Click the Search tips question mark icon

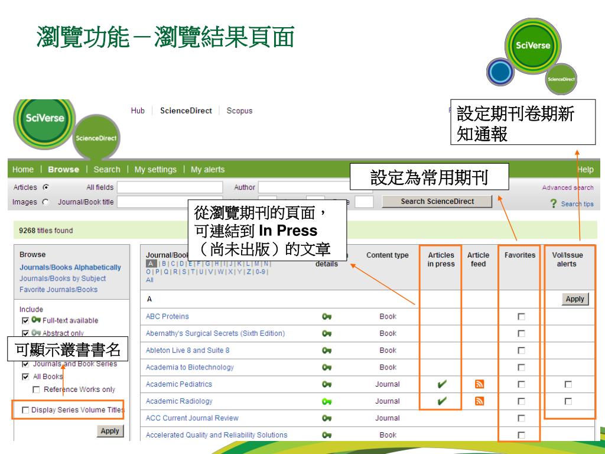554,203
